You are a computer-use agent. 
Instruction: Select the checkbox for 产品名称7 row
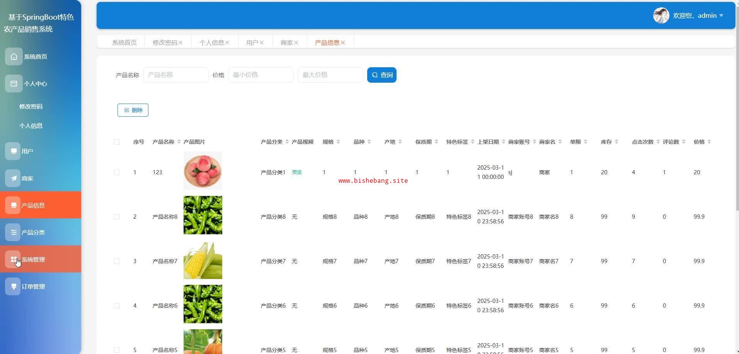coord(117,261)
